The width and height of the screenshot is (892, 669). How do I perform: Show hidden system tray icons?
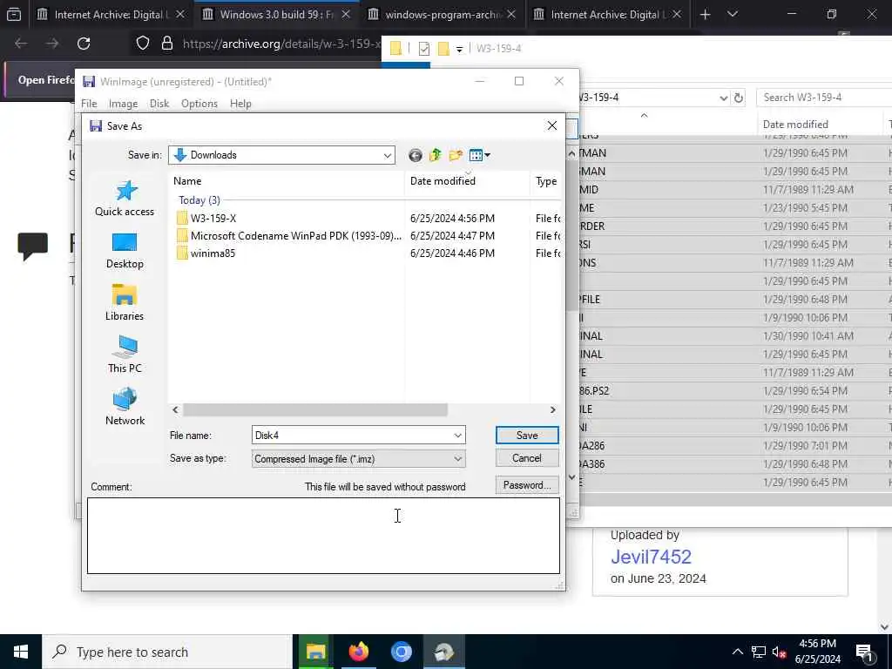(x=737, y=652)
